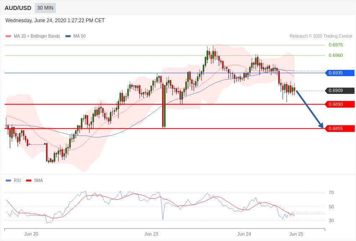
Task: Click the RSI legend color swatch
Action: point(8,180)
